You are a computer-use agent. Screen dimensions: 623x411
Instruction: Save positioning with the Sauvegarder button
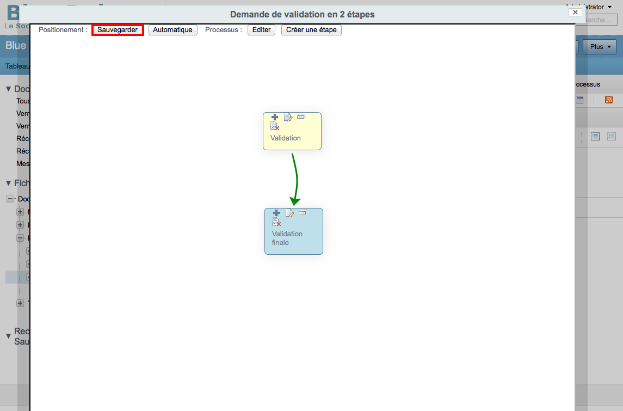point(118,30)
